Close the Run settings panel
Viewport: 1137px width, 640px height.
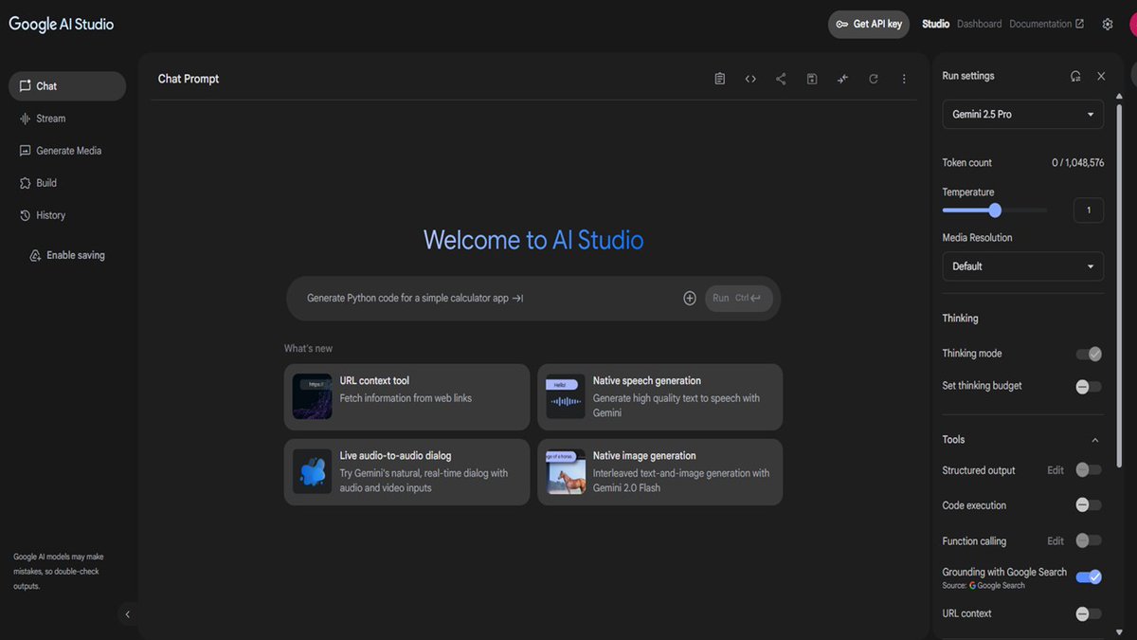pos(1101,76)
